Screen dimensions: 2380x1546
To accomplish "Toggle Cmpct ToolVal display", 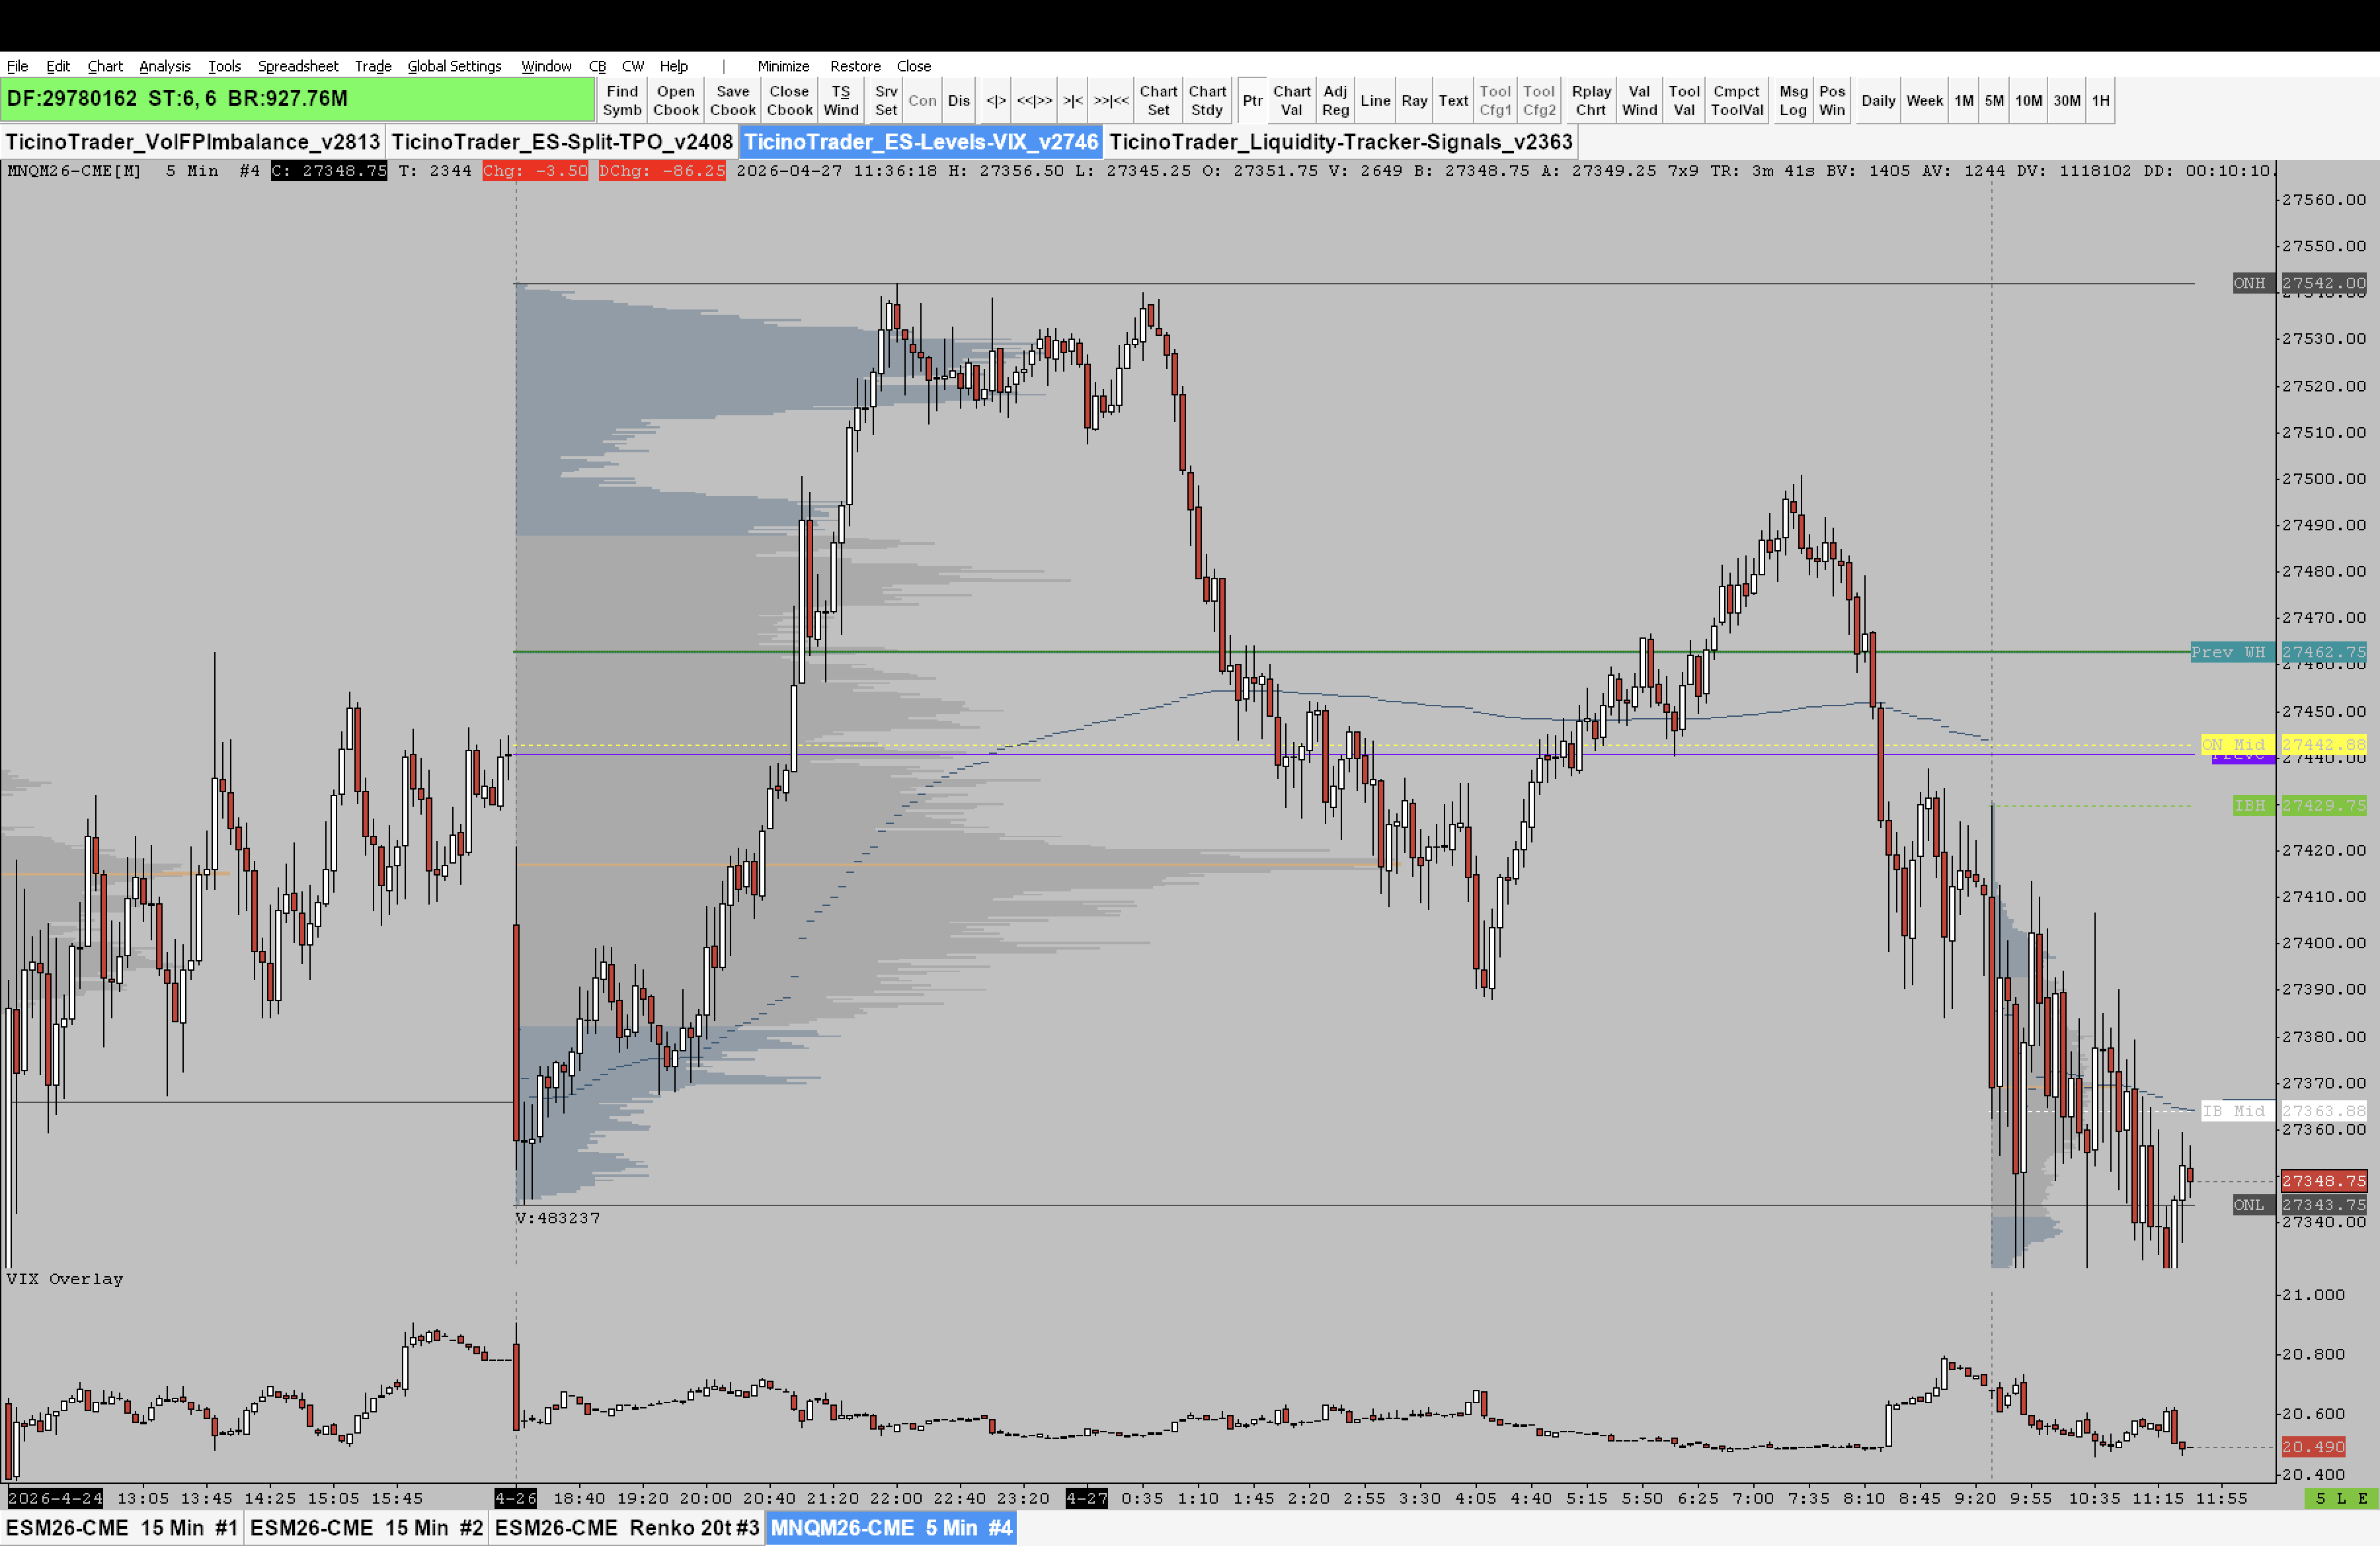I will [x=1736, y=100].
